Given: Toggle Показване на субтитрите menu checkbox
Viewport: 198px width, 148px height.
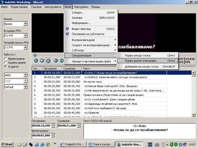Looking at the screenshot, I should click(x=91, y=34).
